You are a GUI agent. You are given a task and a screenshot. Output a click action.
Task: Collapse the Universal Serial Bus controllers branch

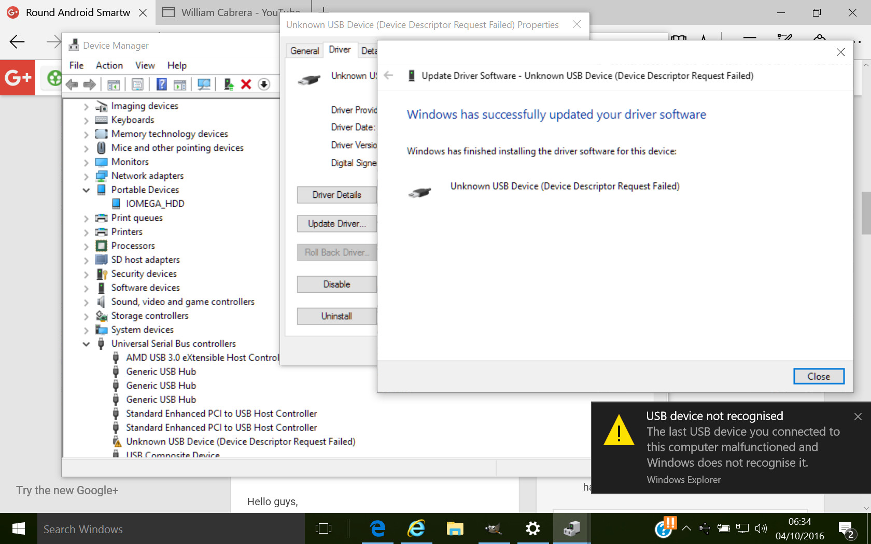(x=87, y=343)
